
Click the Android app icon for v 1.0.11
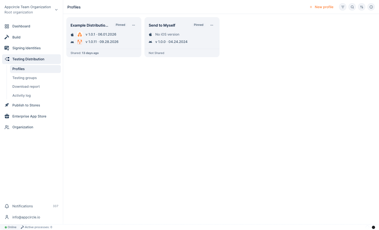coord(80,42)
